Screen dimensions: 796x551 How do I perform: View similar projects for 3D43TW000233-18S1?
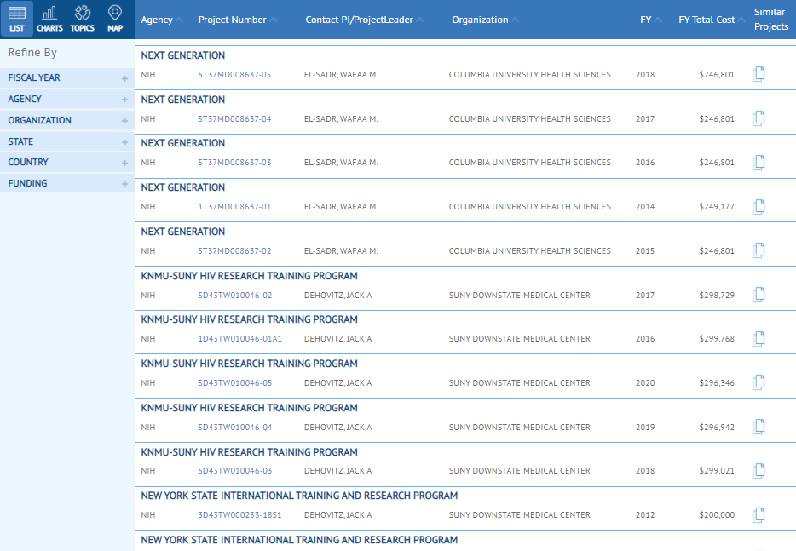point(759,515)
